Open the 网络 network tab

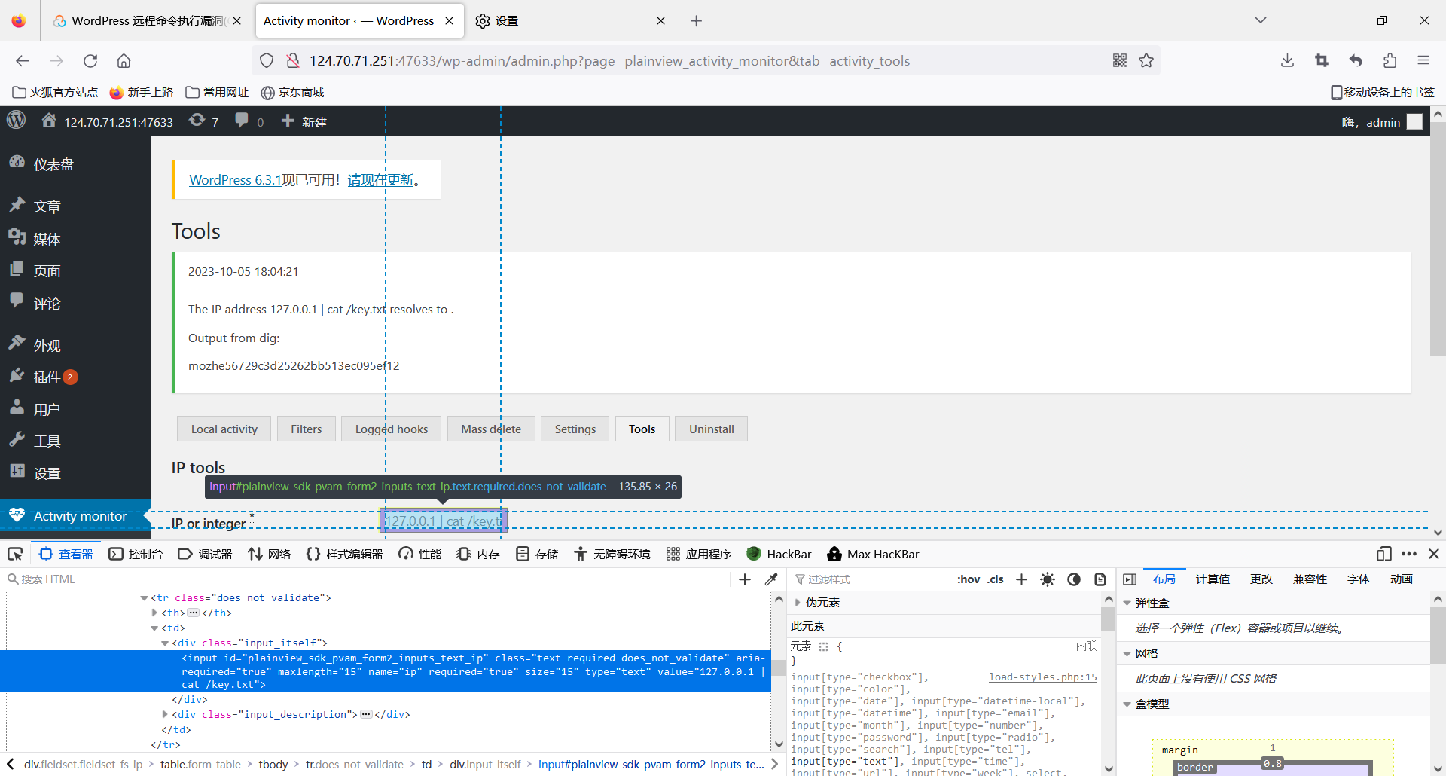point(269,555)
